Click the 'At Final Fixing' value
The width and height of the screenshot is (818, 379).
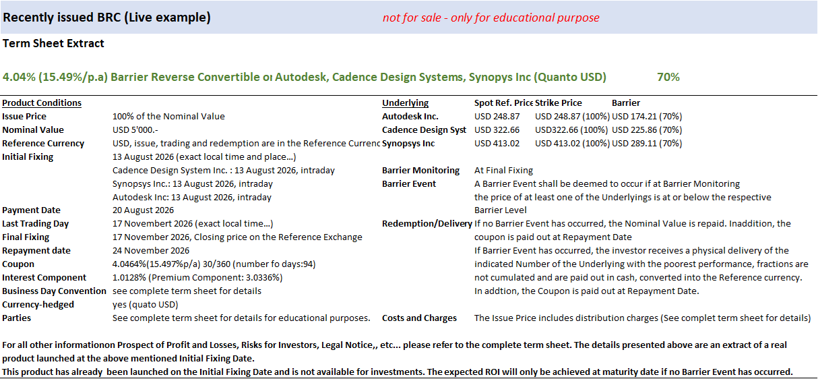503,171
